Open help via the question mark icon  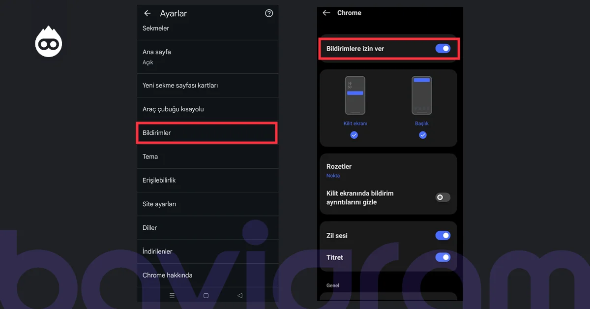click(x=268, y=13)
